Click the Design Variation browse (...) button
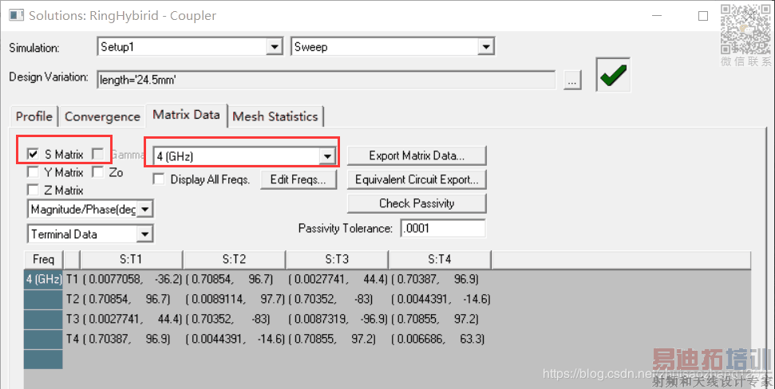This screenshot has width=775, height=389. point(571,80)
